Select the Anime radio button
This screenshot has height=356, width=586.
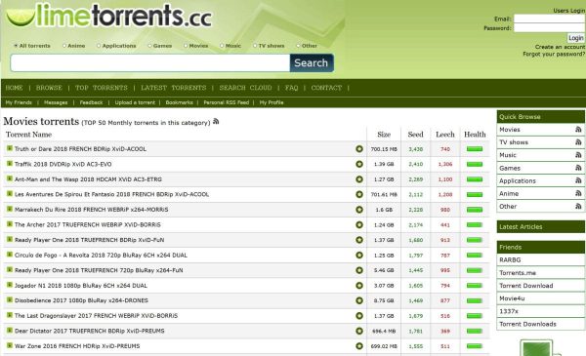coord(64,46)
